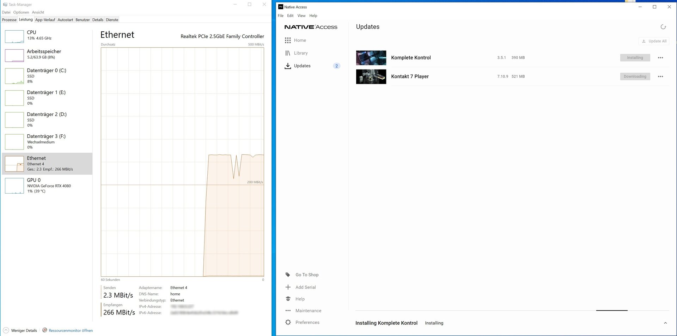The height and width of the screenshot is (336, 677).
Task: Open Library in Native Access sidebar
Action: 301,53
